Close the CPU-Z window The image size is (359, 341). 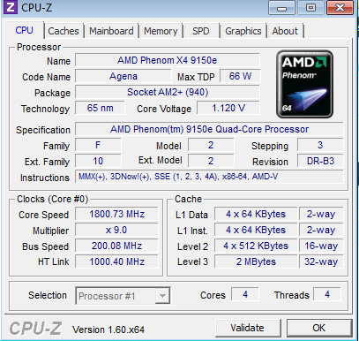[340, 7]
